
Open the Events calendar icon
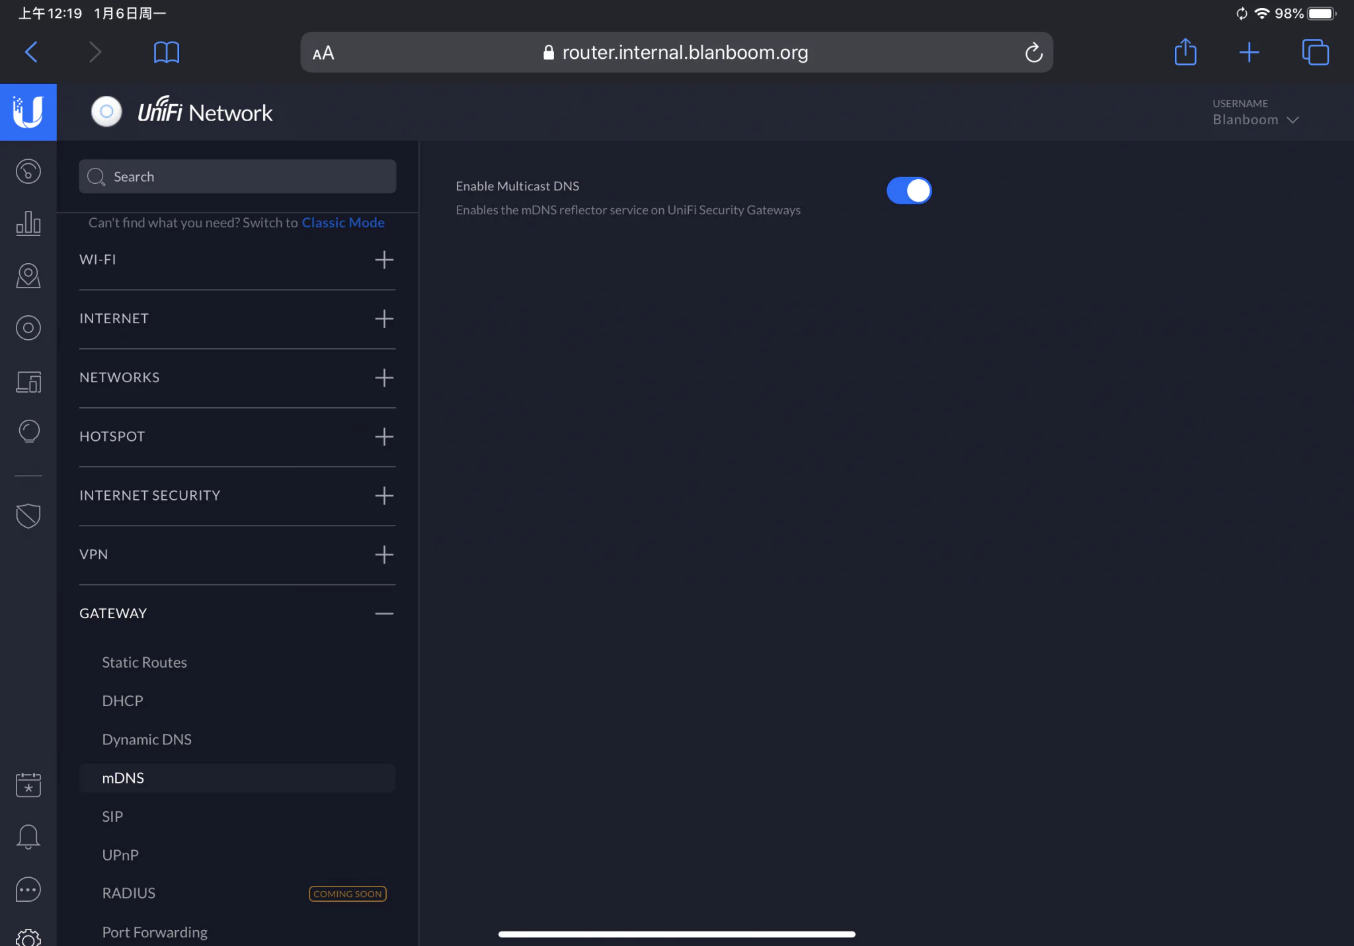pos(28,785)
